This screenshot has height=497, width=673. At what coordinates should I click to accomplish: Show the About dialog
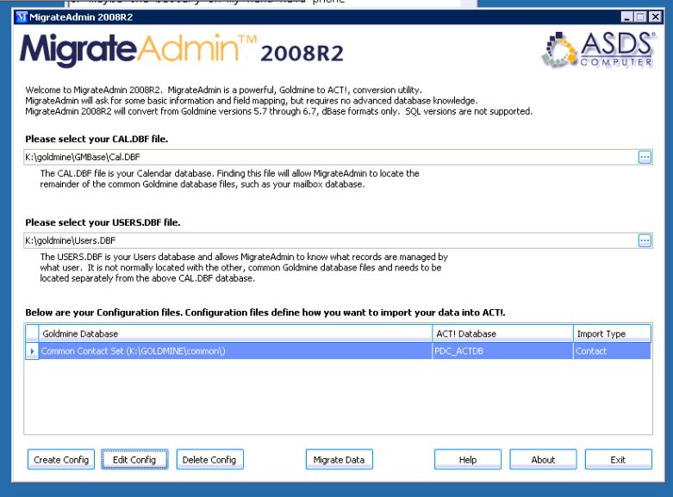coord(543,460)
